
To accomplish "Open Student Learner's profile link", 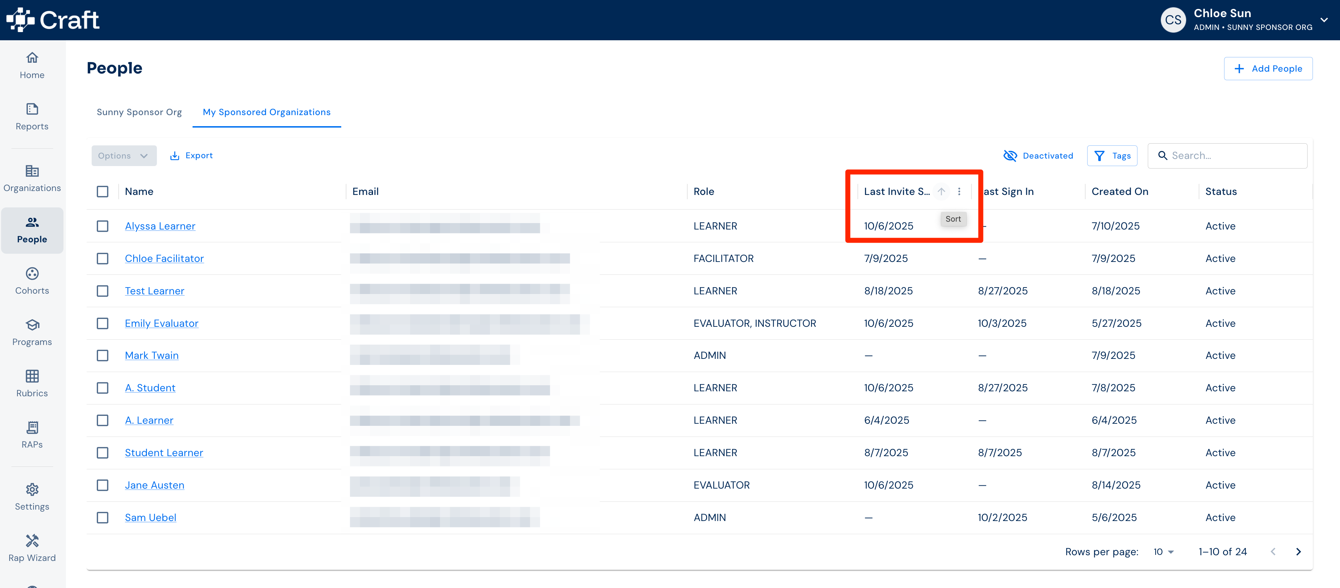I will 164,453.
